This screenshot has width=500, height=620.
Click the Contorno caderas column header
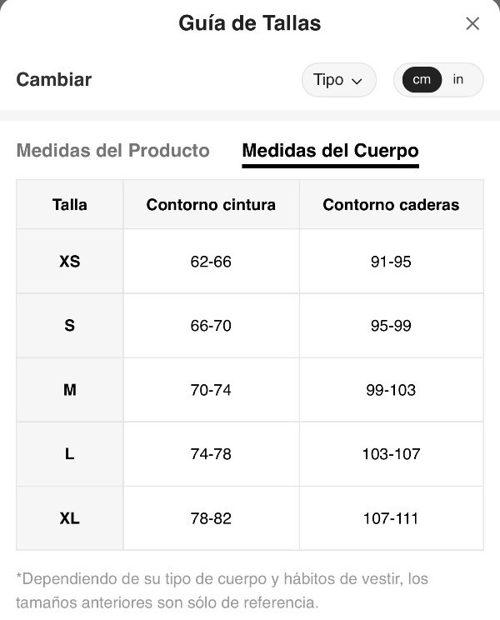click(x=392, y=205)
